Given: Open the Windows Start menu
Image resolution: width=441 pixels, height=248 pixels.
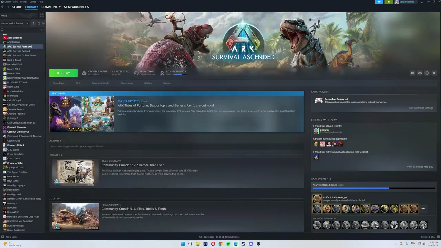Looking at the screenshot, I should 183,244.
